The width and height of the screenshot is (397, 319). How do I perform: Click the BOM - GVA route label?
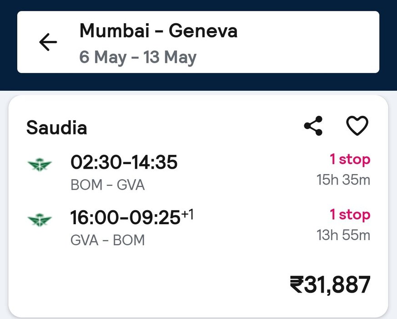107,185
